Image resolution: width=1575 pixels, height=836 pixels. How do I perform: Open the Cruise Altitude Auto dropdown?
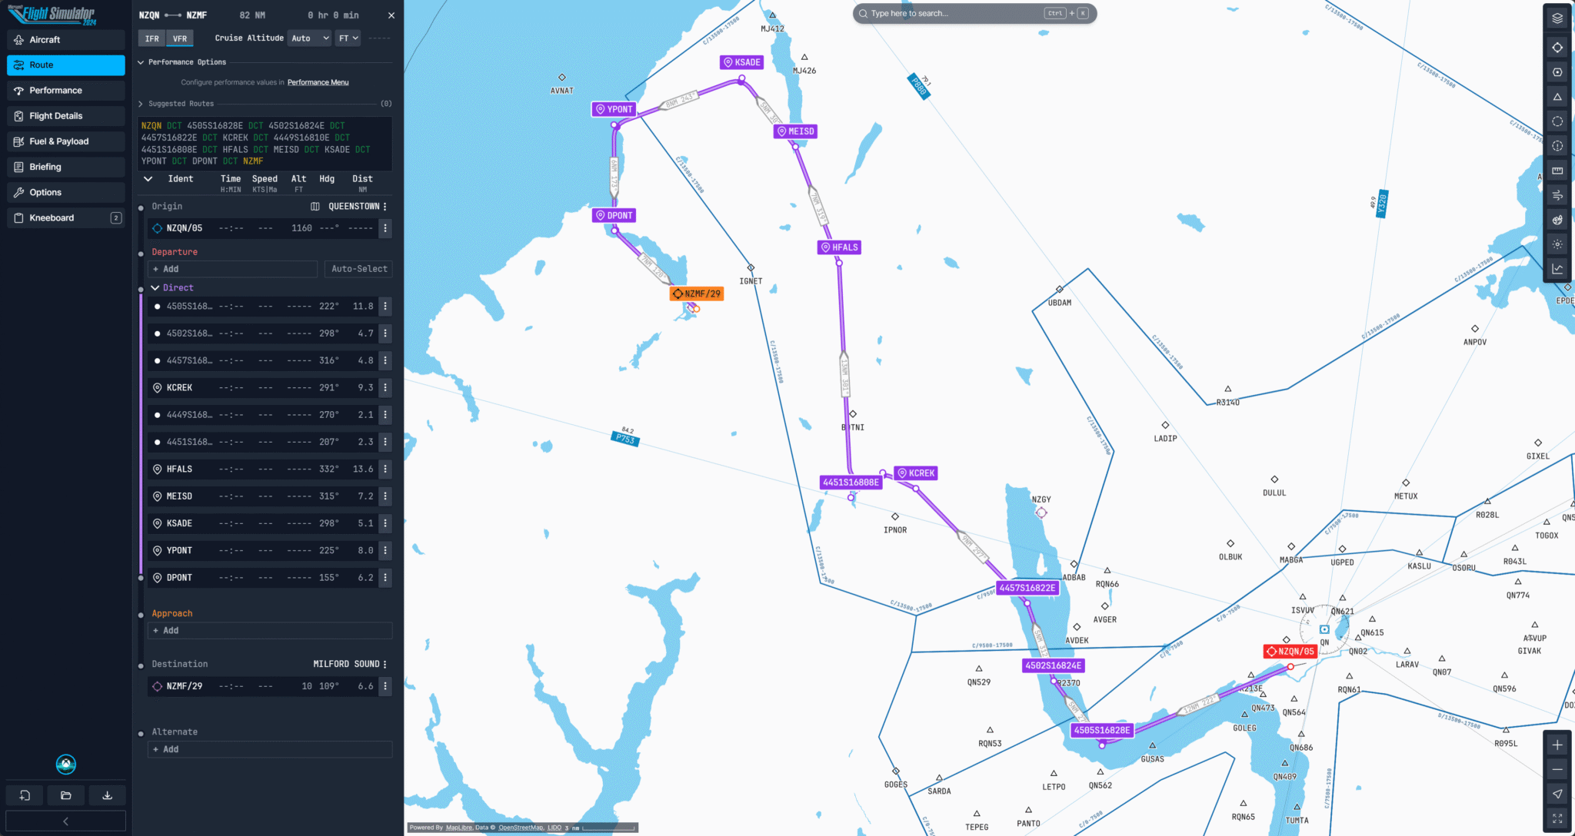click(309, 38)
